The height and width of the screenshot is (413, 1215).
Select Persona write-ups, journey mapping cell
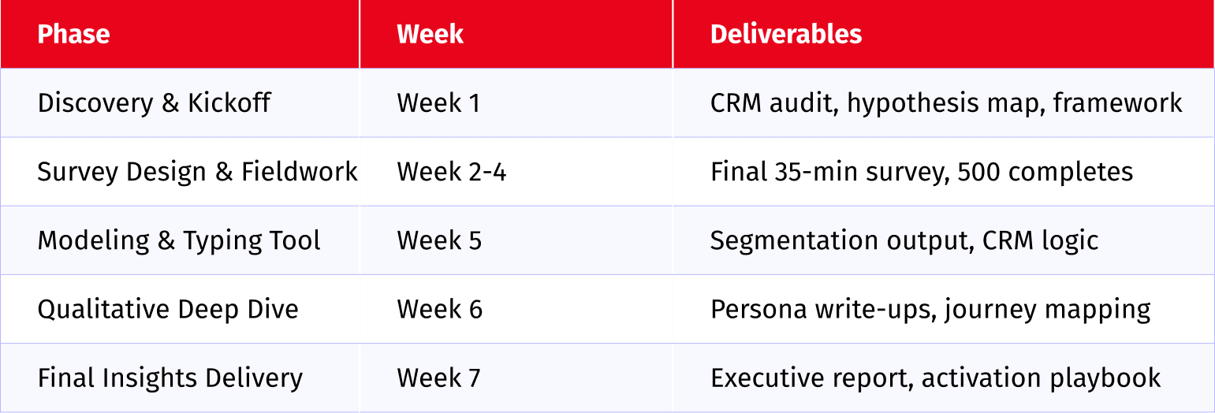[x=944, y=309]
